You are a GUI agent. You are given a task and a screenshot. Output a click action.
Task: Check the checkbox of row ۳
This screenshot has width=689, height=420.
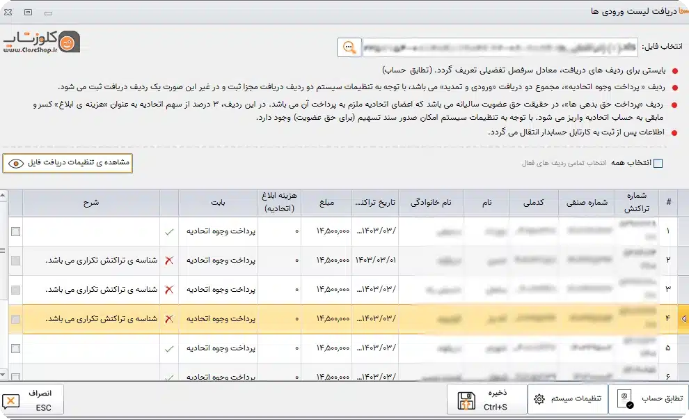tap(16, 290)
